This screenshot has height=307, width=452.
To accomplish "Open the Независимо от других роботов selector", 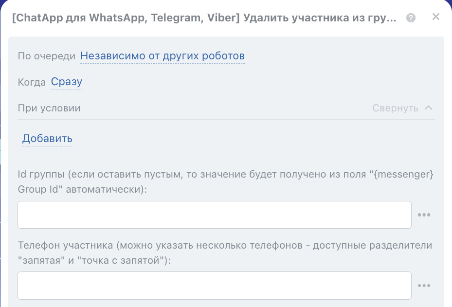I will tap(163, 56).
